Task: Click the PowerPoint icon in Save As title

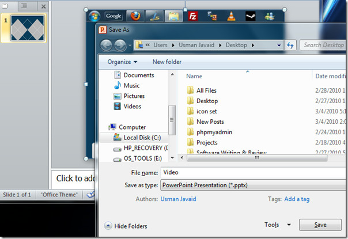Action: [103, 30]
